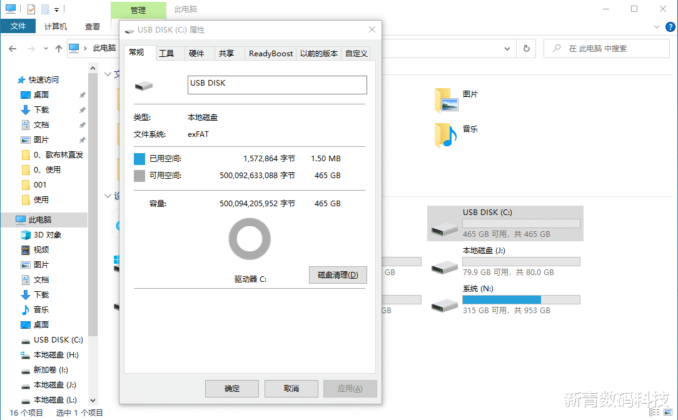Collapse the devices group in the right pane

click(108, 196)
